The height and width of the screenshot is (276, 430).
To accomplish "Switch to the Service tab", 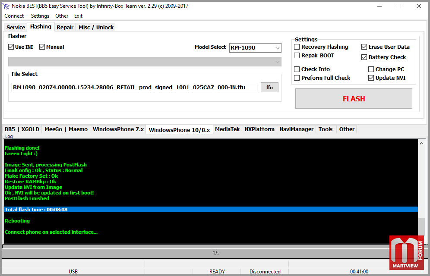I will point(16,27).
